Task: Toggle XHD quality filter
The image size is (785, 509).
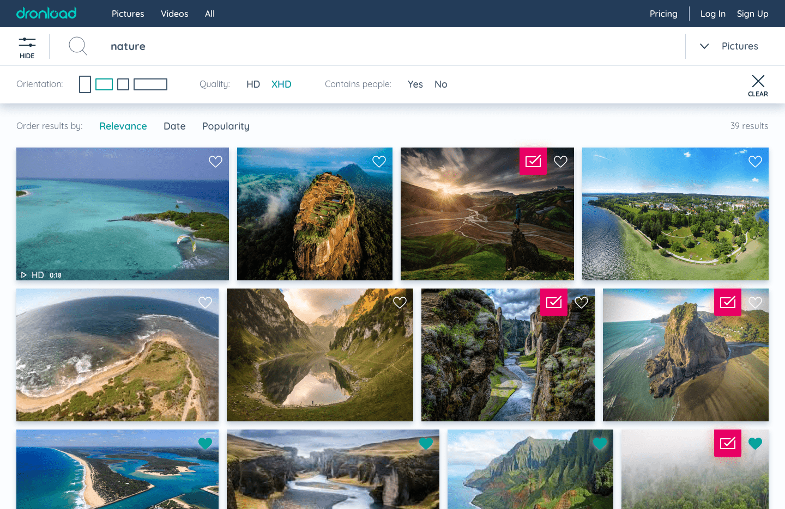Action: (x=281, y=84)
